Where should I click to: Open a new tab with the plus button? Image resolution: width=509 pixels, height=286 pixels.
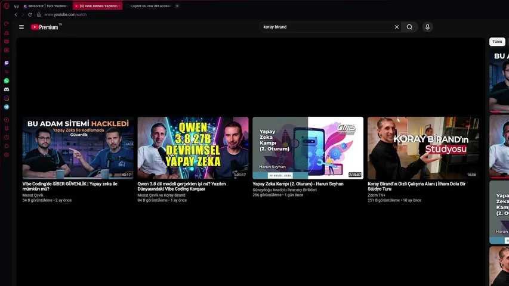click(x=177, y=6)
